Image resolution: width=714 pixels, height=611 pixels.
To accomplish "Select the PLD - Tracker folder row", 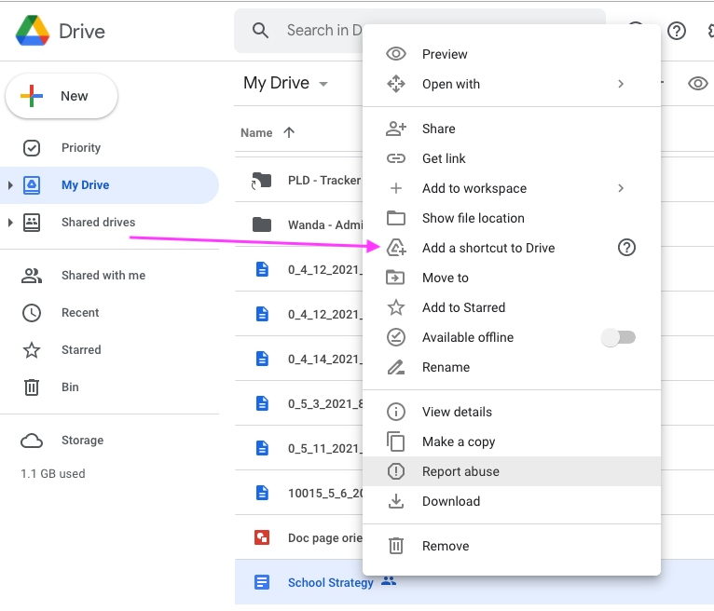I will (x=298, y=180).
